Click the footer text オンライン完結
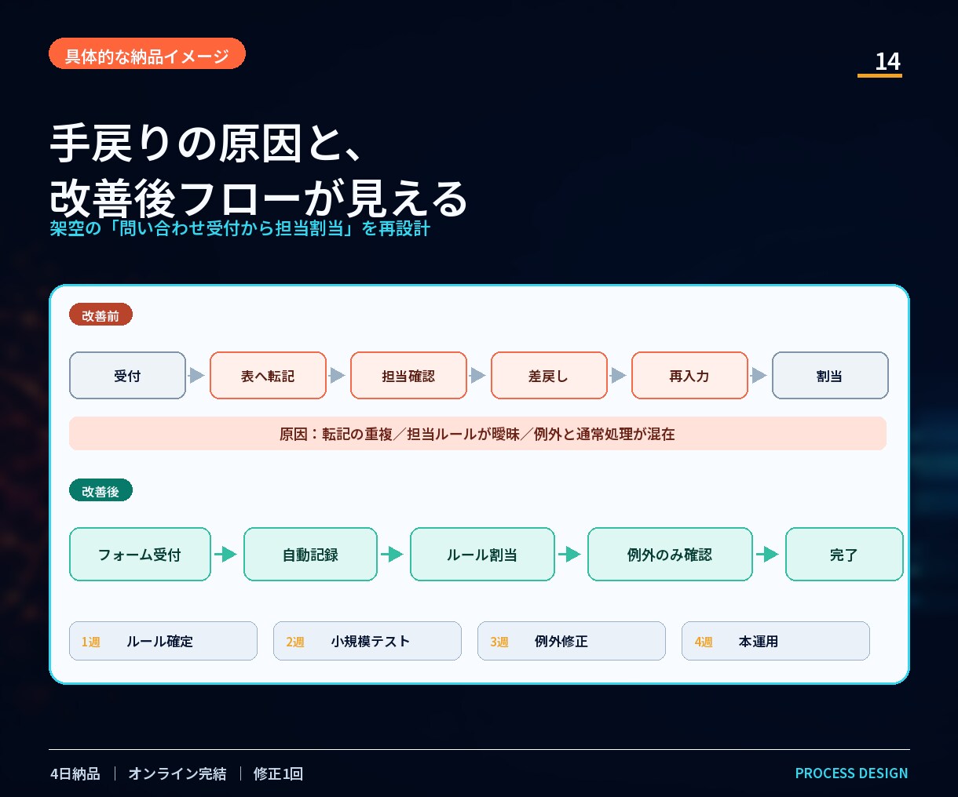The width and height of the screenshot is (958, 797). pyautogui.click(x=177, y=773)
